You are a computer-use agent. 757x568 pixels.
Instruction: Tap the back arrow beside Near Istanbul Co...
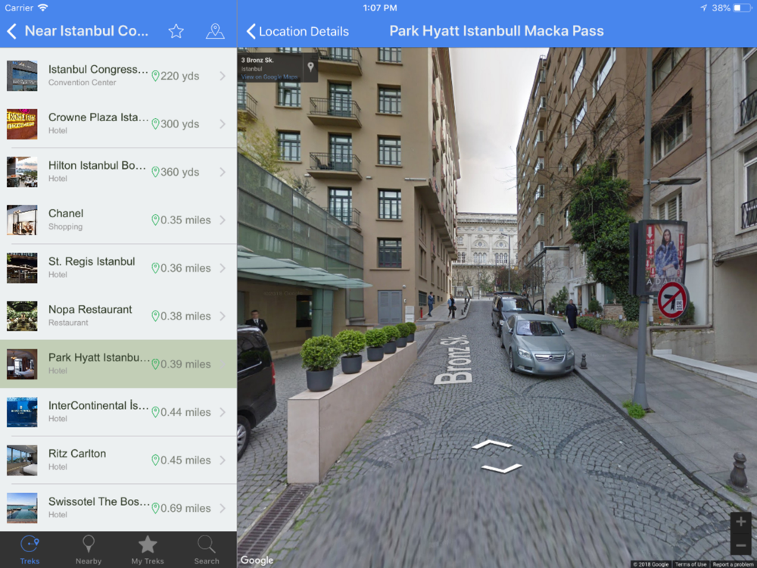click(x=12, y=31)
